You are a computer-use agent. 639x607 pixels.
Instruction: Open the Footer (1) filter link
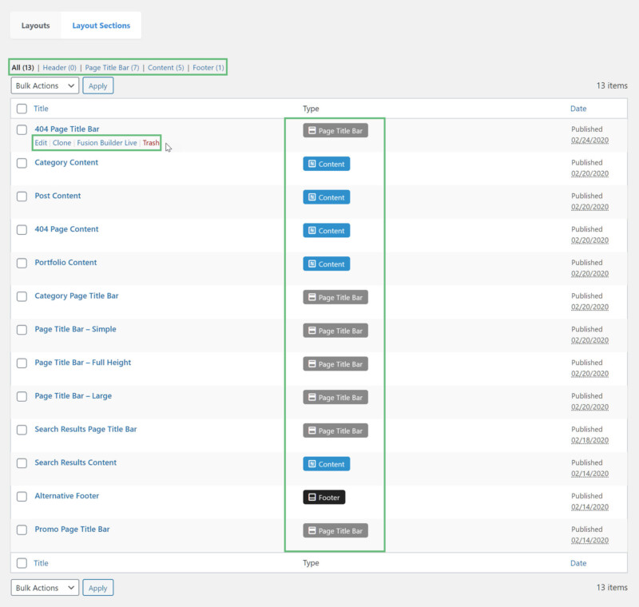(x=208, y=68)
